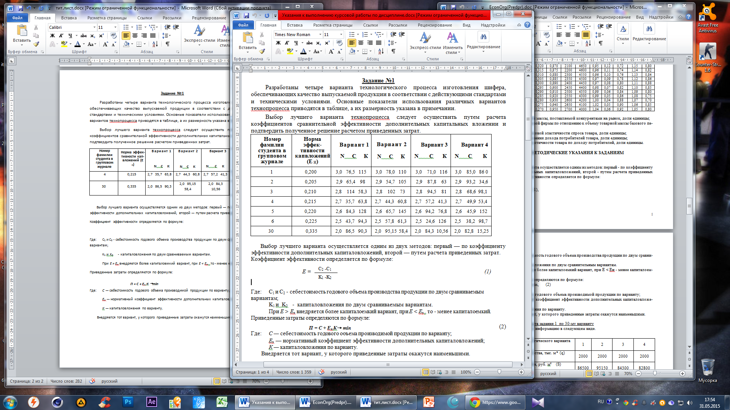Click shading paint bucket in front window

coord(352,51)
